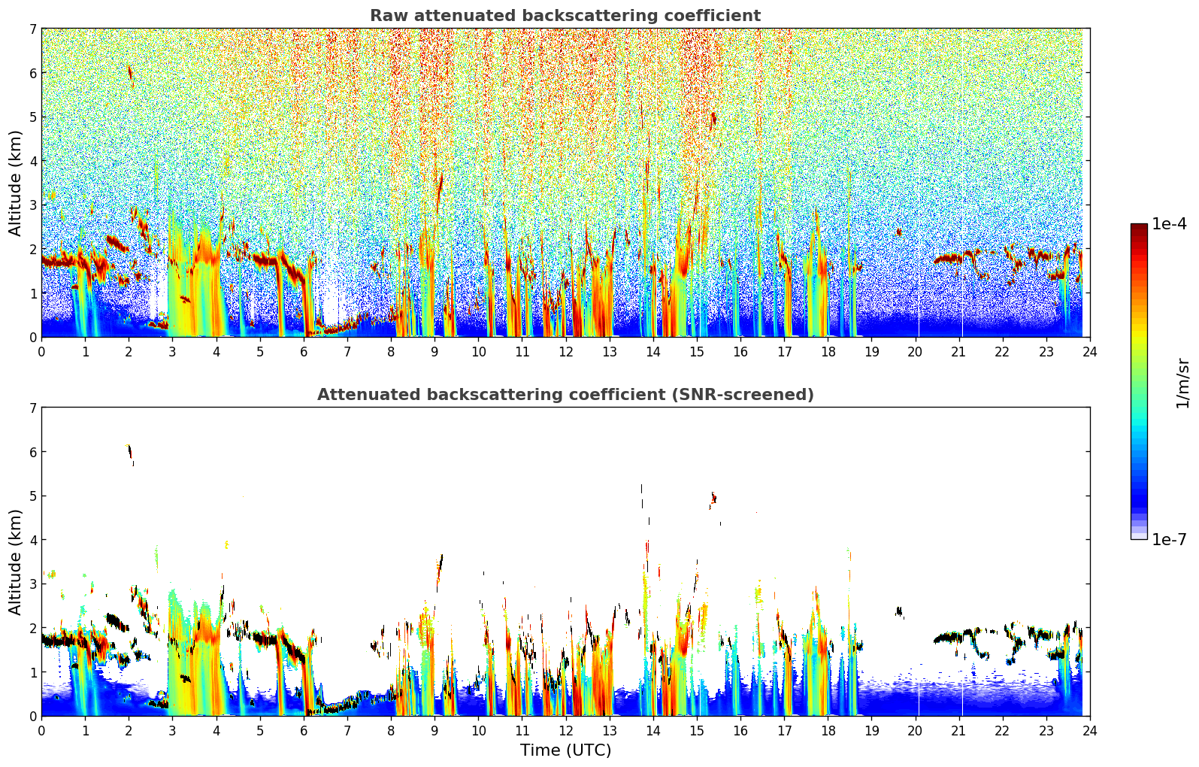The width and height of the screenshot is (1199, 767).
Task: Click the "Raw attenuated backscattering coefficient" title
Action: [565, 16]
